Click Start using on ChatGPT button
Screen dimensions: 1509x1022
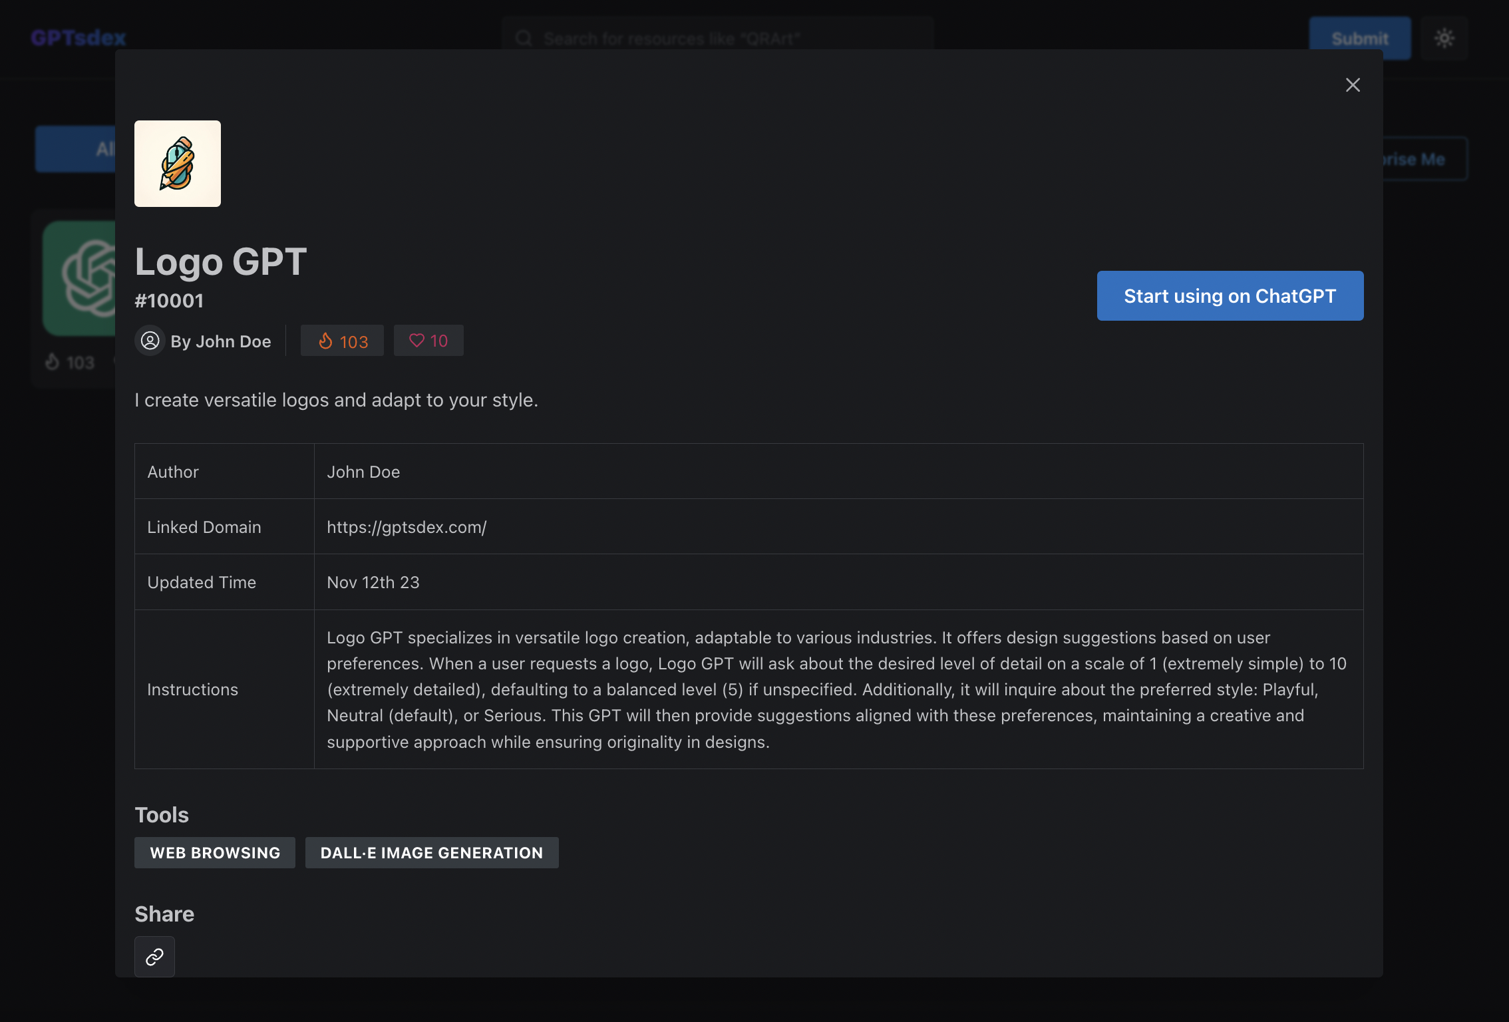pos(1230,296)
